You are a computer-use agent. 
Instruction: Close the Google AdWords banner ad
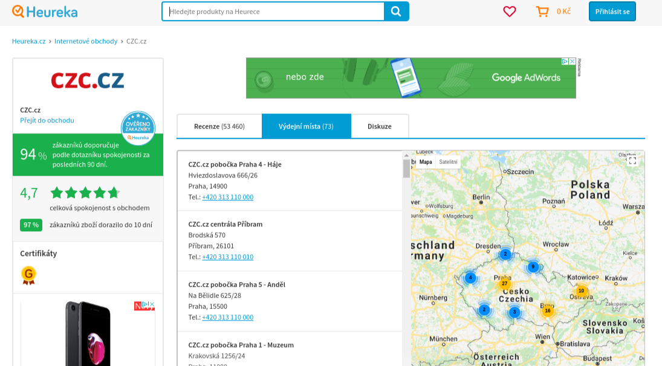pyautogui.click(x=573, y=62)
